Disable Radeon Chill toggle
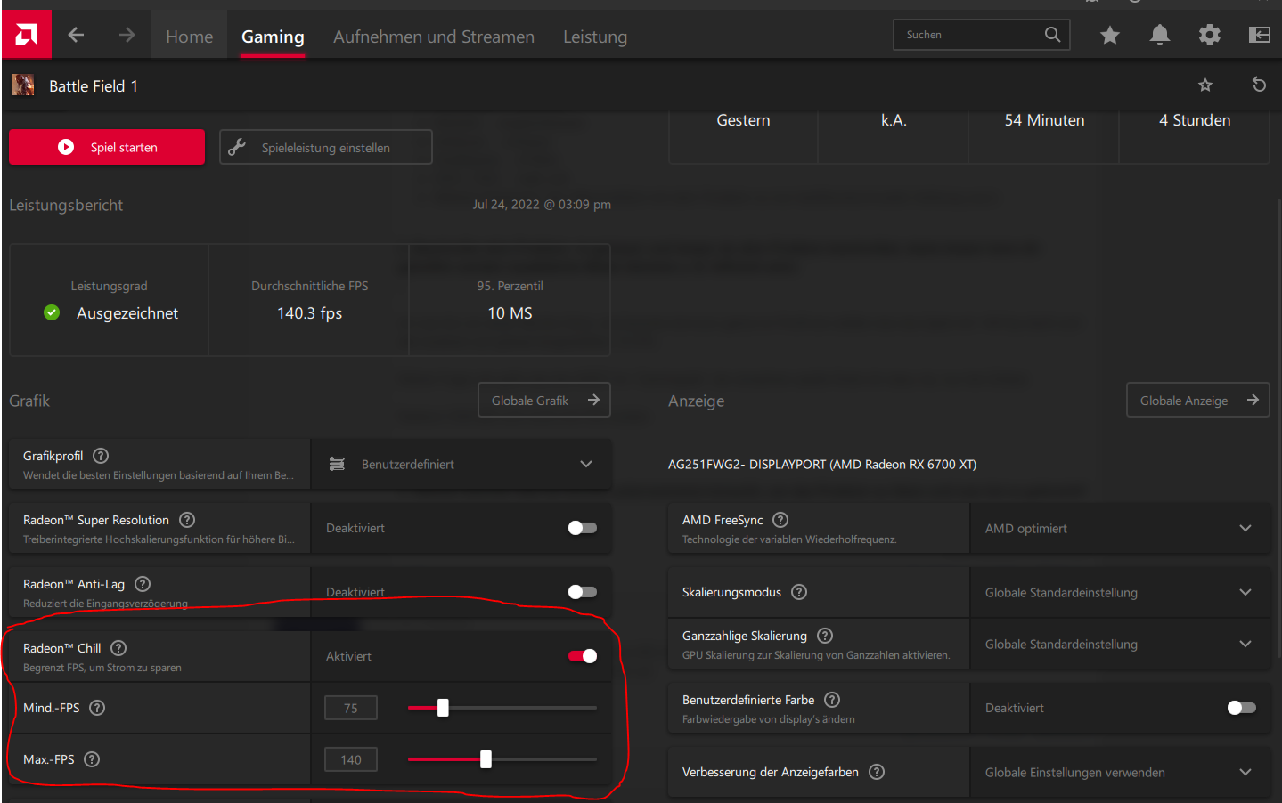The height and width of the screenshot is (803, 1282). click(583, 656)
